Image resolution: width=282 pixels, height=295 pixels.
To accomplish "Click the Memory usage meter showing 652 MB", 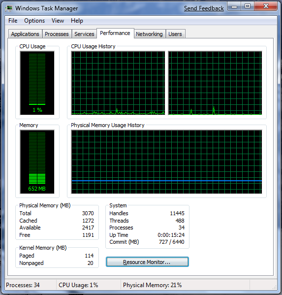I will pos(37,162).
